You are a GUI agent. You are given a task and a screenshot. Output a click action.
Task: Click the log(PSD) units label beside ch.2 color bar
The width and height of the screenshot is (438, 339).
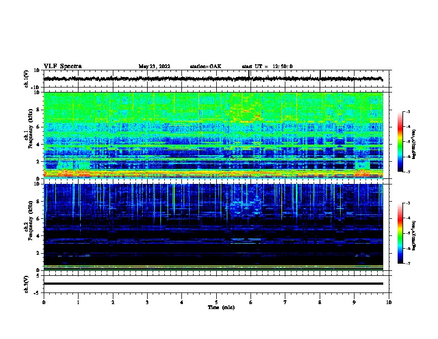pyautogui.click(x=414, y=236)
